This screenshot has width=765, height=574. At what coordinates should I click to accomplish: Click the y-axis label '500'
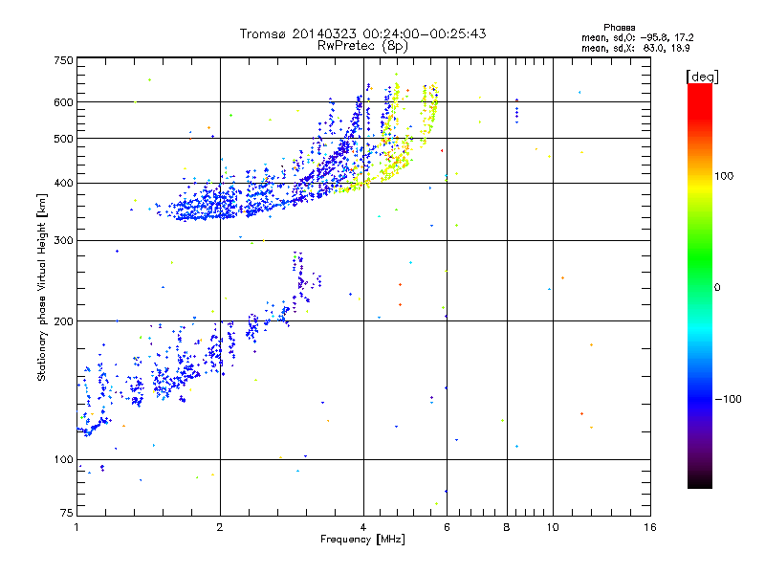click(63, 139)
